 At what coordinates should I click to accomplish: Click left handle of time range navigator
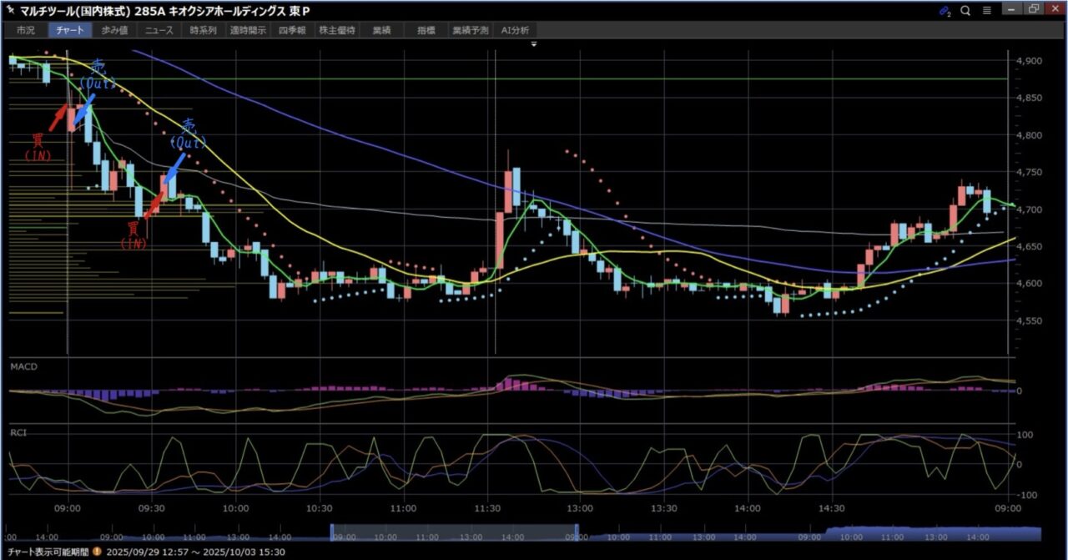point(332,531)
